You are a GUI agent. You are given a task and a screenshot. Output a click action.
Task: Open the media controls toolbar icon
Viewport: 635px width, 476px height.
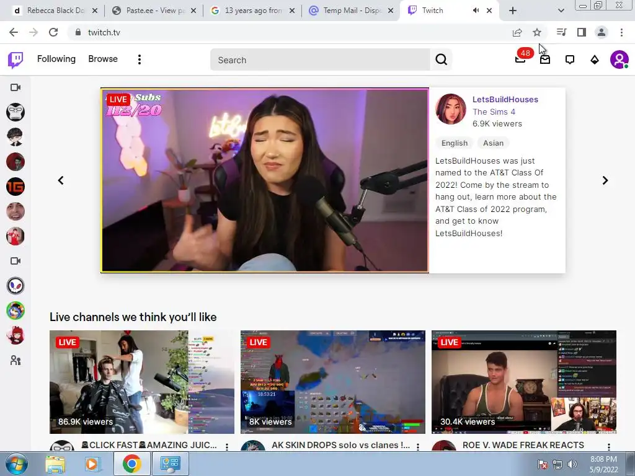click(561, 32)
